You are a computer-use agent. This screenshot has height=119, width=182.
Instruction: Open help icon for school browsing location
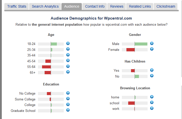(152, 102)
